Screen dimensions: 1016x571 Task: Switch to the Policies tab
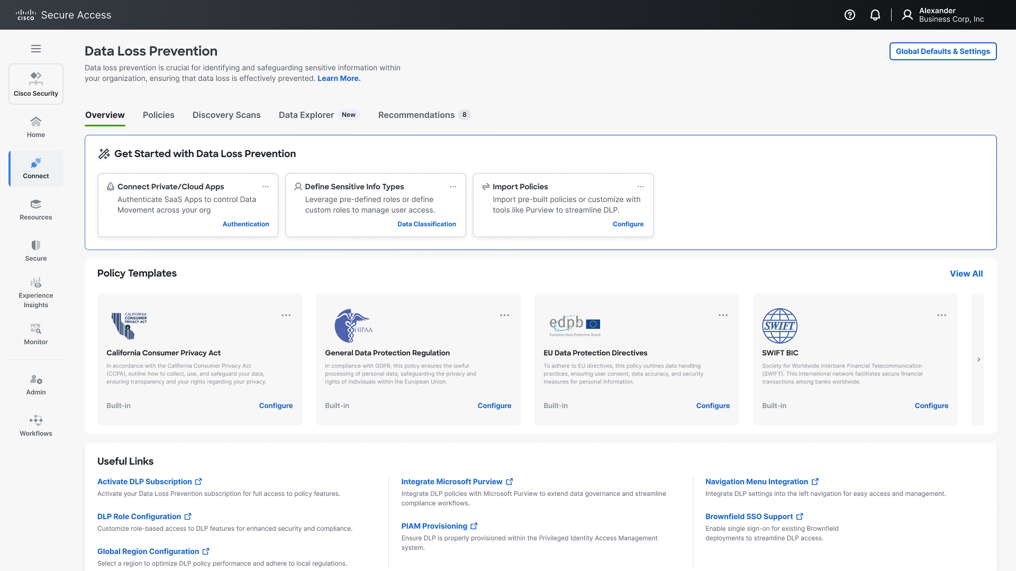tap(158, 115)
